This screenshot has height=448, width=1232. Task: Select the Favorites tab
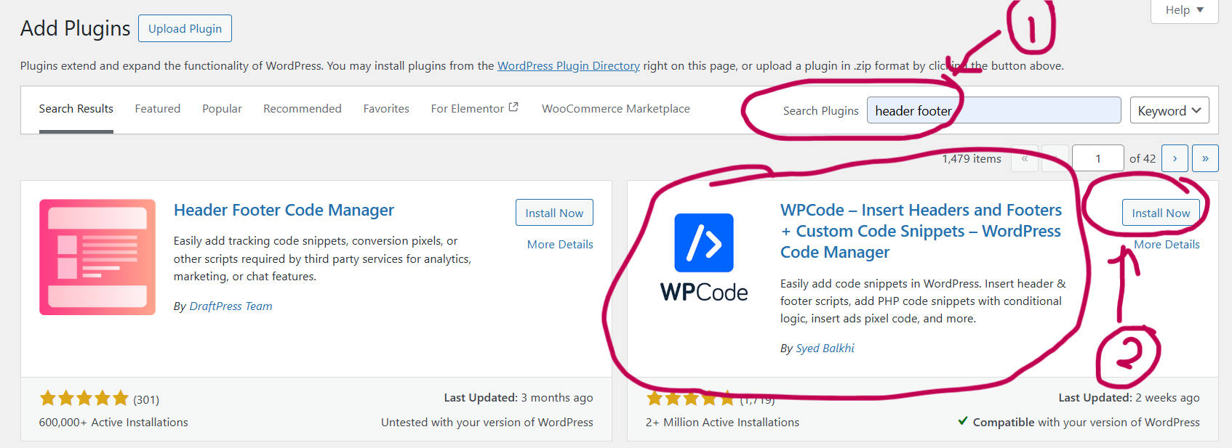pos(386,109)
